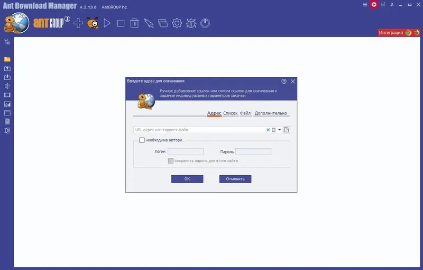The width and height of the screenshot is (423, 270).
Task: Enable the необходима авторизация checkbox
Action: (x=142, y=140)
